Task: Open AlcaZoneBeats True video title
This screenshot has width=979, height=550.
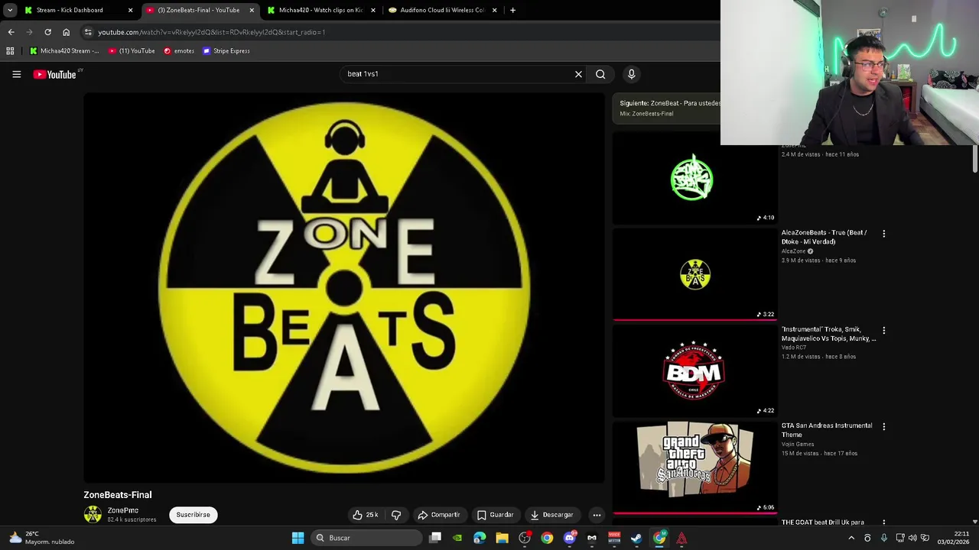Action: [x=824, y=237]
